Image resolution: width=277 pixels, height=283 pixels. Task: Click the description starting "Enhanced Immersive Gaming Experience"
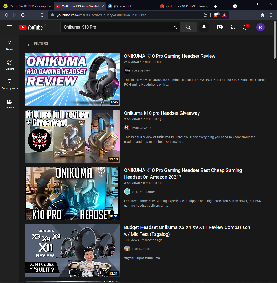coord(192,203)
